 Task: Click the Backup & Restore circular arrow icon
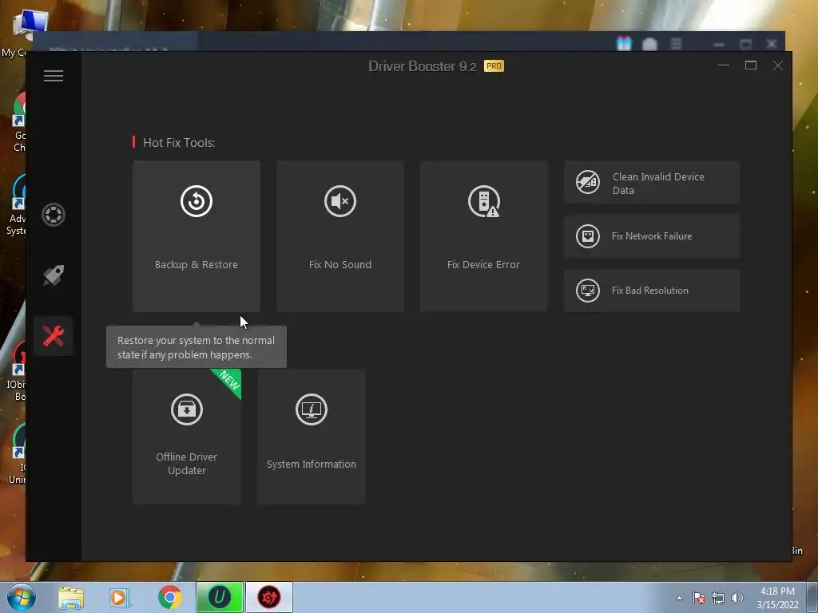point(197,201)
